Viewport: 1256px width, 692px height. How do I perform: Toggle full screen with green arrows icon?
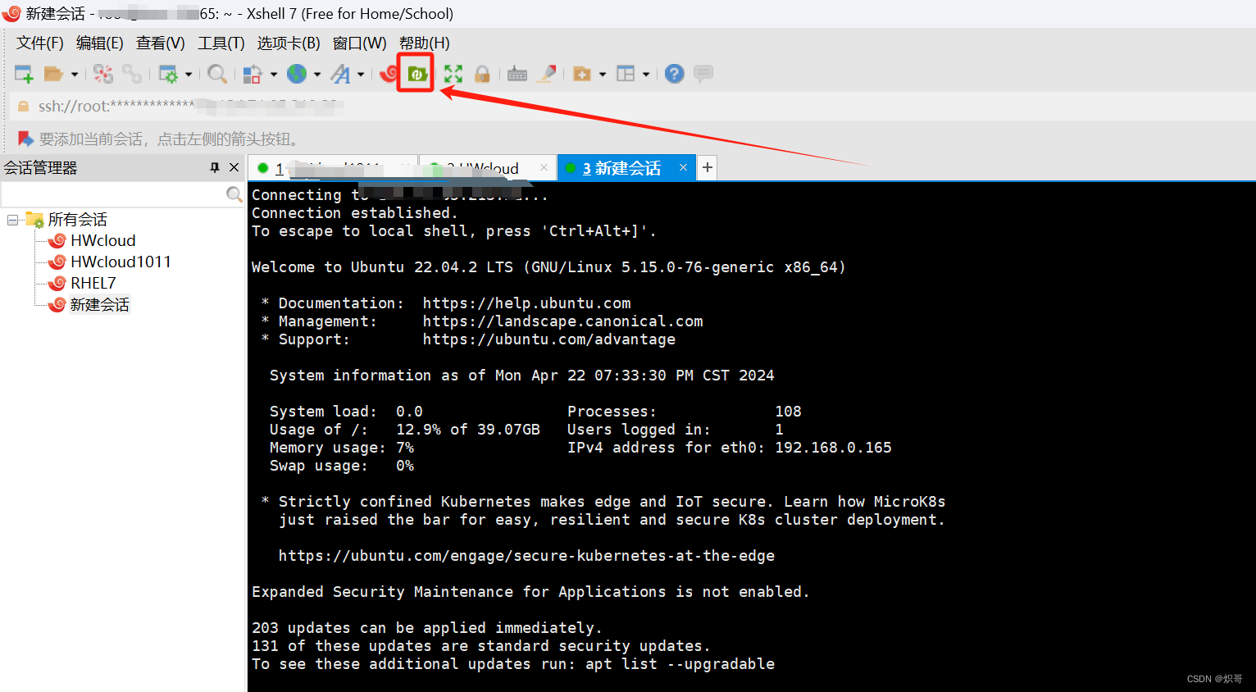pyautogui.click(x=453, y=74)
